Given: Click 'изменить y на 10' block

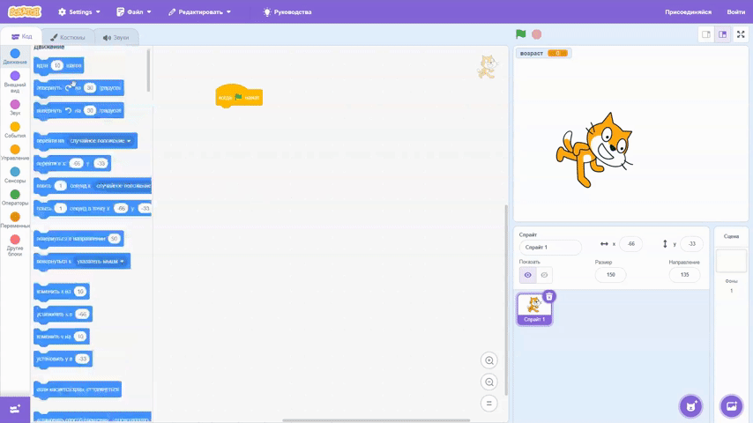Looking at the screenshot, I should coord(62,337).
